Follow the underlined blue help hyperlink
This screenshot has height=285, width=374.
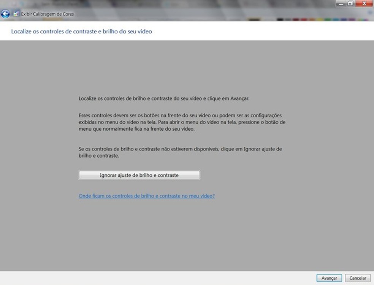pos(146,196)
